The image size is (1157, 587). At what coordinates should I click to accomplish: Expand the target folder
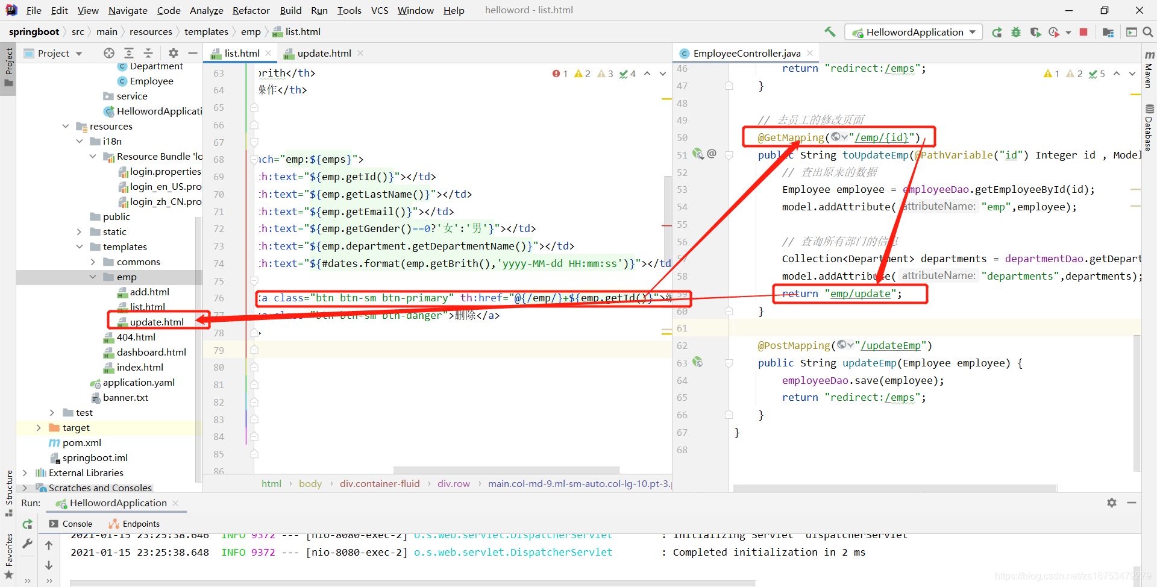coord(39,427)
